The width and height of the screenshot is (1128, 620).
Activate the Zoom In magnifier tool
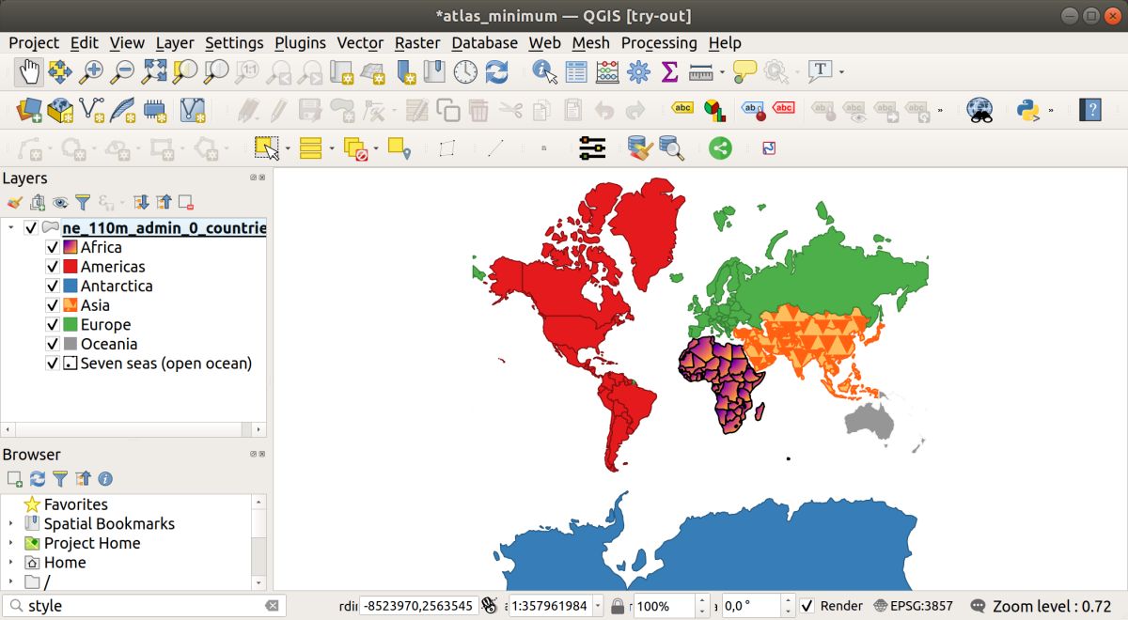pos(91,70)
